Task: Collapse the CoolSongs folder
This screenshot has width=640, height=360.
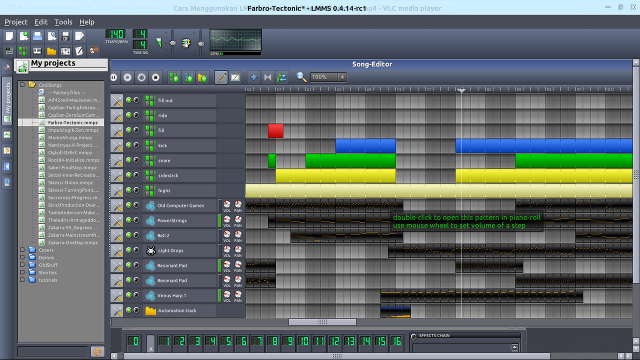Action: click(x=22, y=85)
